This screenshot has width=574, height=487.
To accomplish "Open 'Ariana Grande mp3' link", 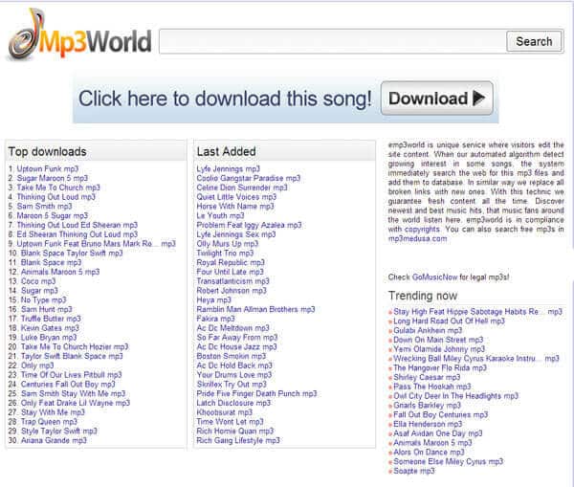I will coord(54,440).
